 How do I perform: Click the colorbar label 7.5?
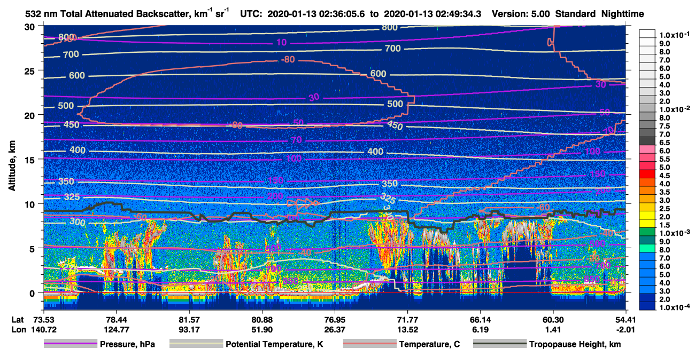coord(665,126)
